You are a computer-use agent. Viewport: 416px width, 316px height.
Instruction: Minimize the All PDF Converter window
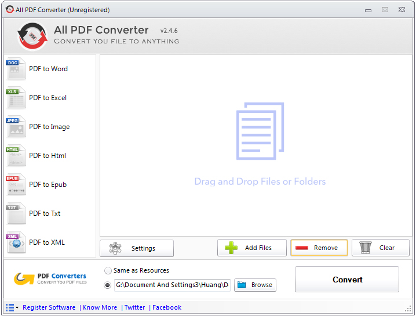368,10
